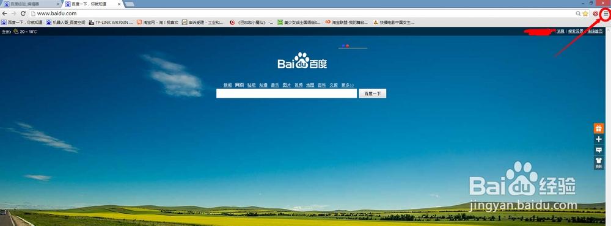The width and height of the screenshot is (611, 226).
Task: Open the 申诉受理 bookmark
Action: click(x=202, y=23)
